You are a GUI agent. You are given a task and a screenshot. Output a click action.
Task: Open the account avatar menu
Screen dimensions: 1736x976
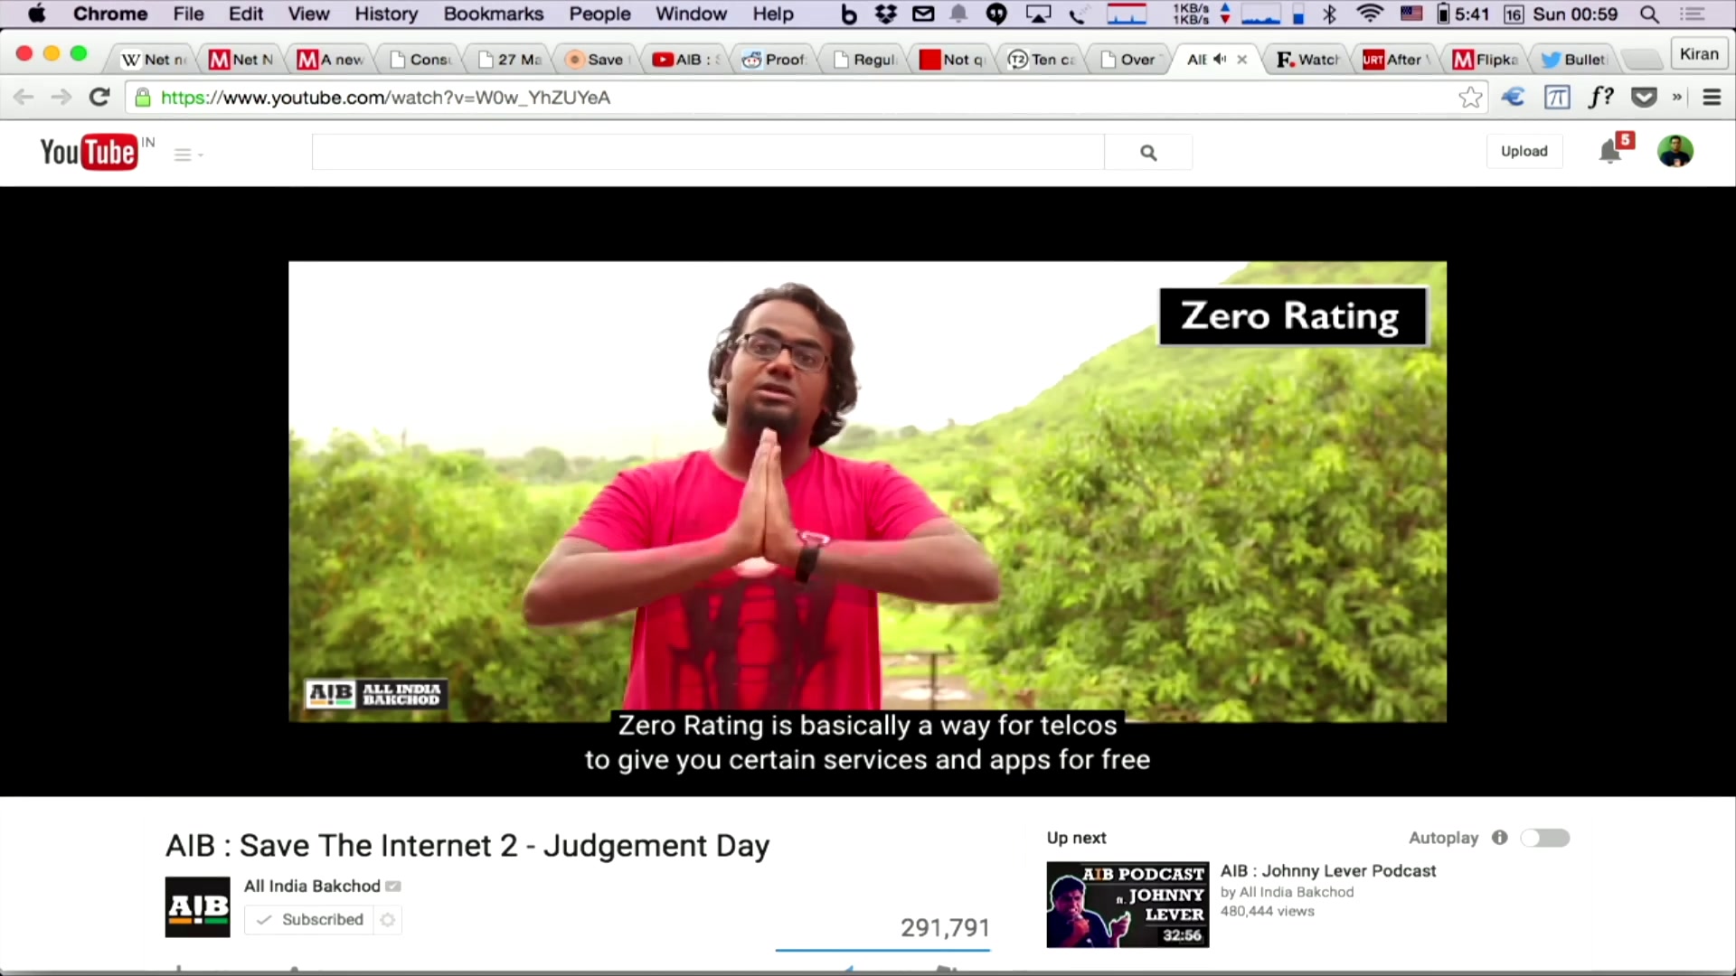coord(1675,151)
